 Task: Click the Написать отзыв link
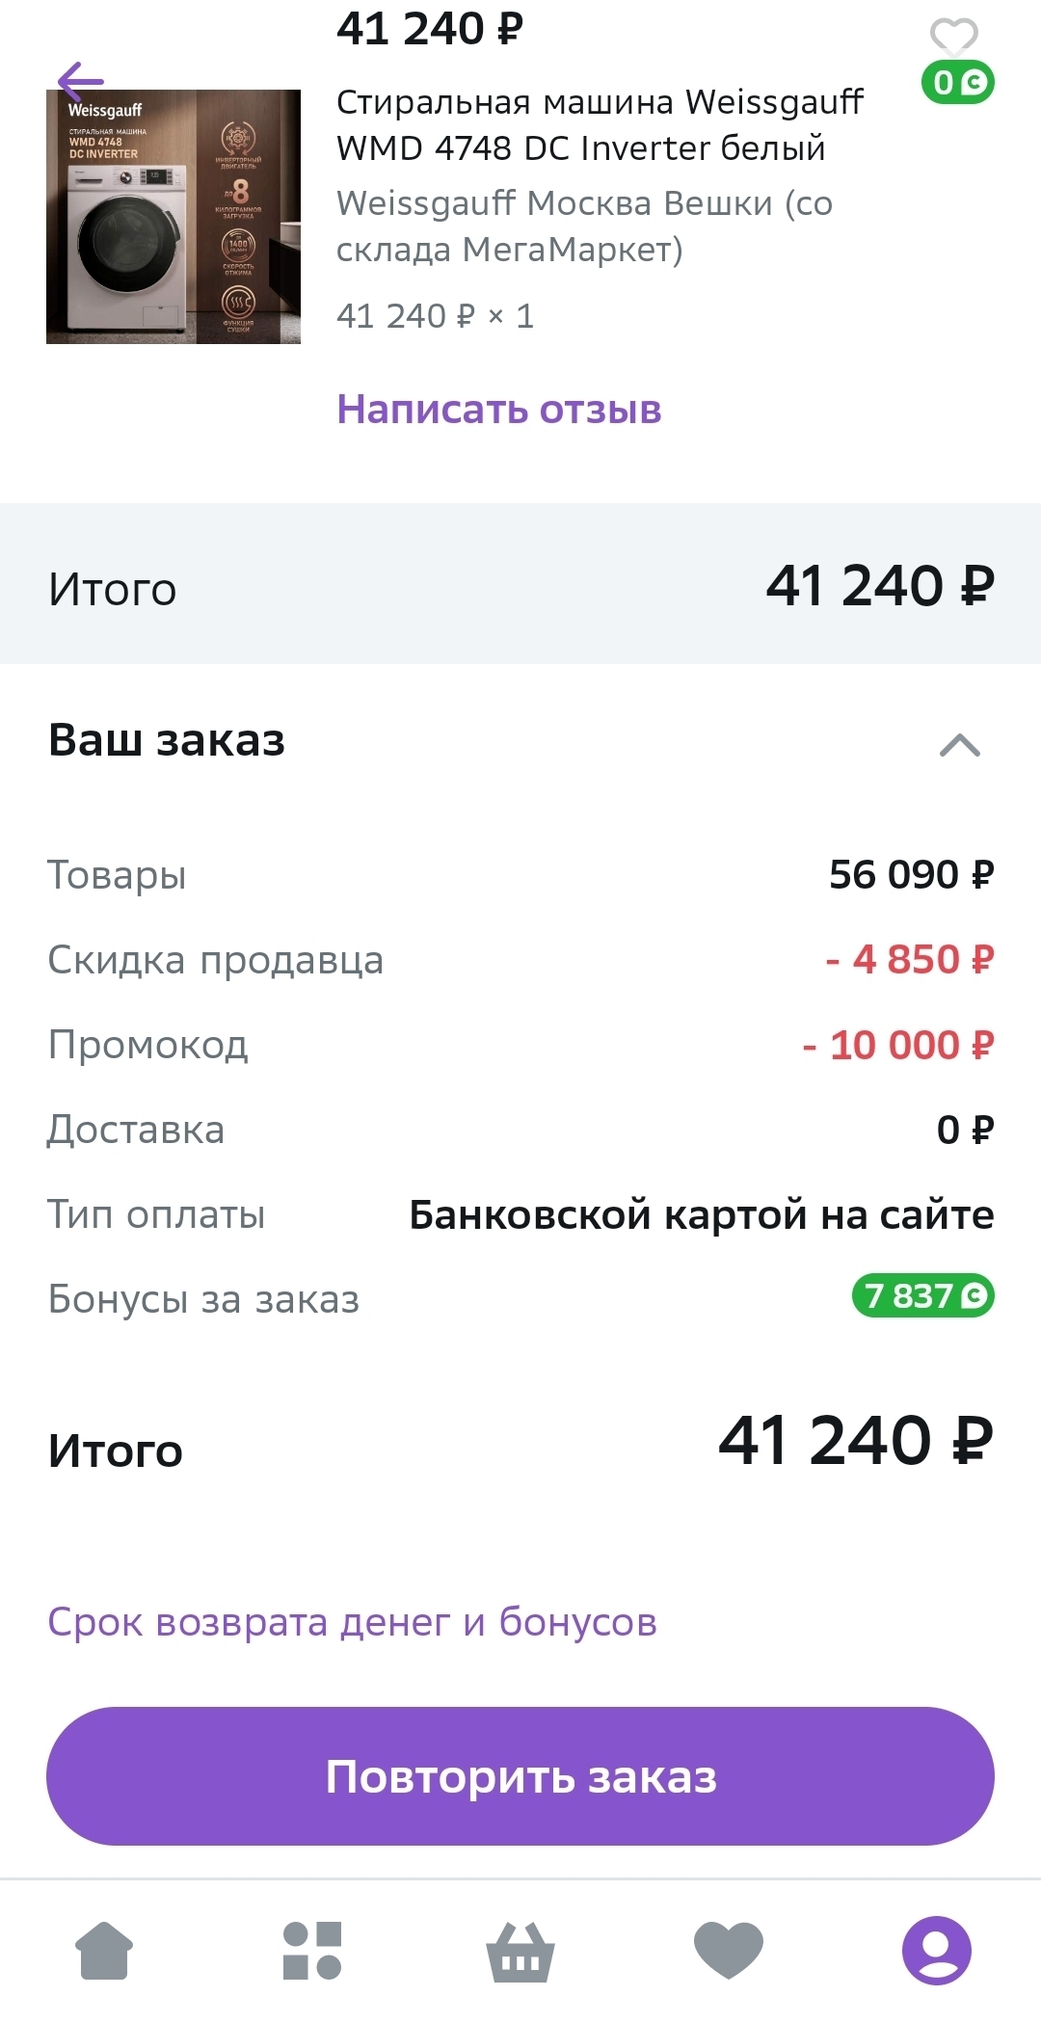[498, 410]
